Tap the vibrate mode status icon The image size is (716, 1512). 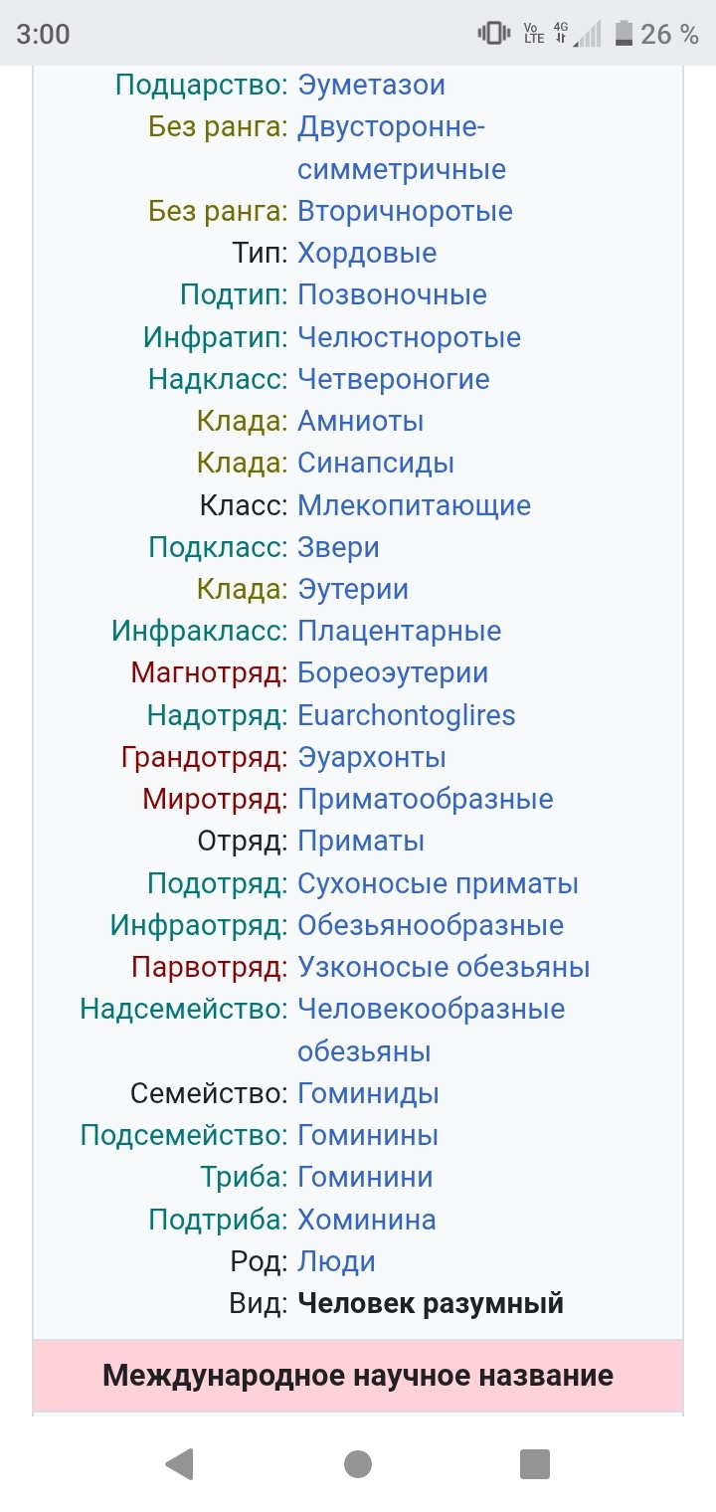point(493,34)
